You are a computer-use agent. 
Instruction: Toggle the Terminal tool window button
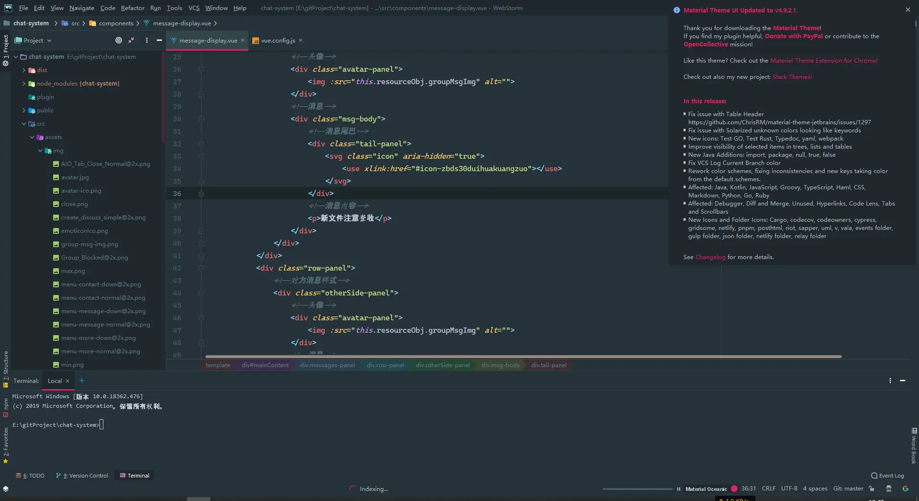pyautogui.click(x=134, y=476)
